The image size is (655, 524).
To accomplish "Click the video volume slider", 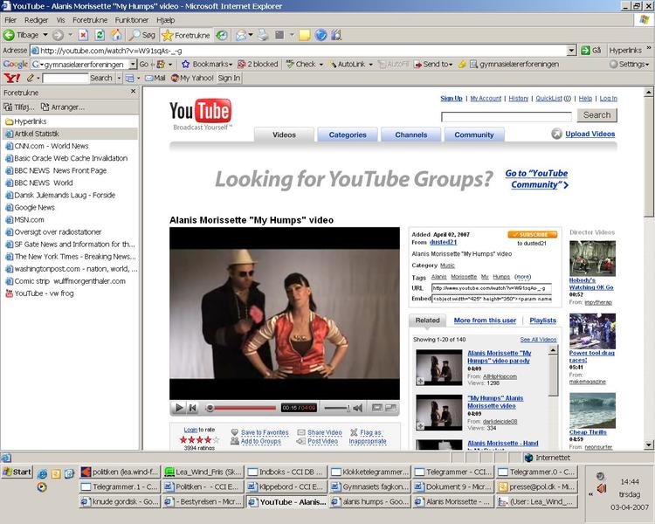I will point(337,408).
